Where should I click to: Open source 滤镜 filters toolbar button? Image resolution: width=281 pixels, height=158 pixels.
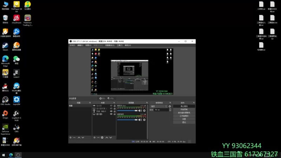click(111, 99)
